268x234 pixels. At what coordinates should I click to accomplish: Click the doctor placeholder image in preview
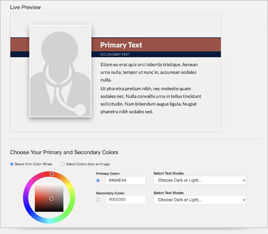coord(60,71)
